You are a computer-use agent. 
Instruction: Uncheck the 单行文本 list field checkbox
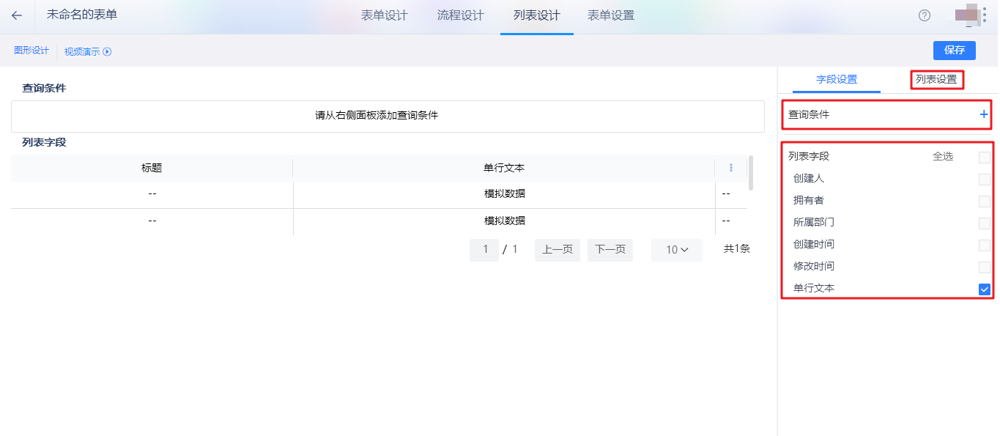tap(984, 288)
